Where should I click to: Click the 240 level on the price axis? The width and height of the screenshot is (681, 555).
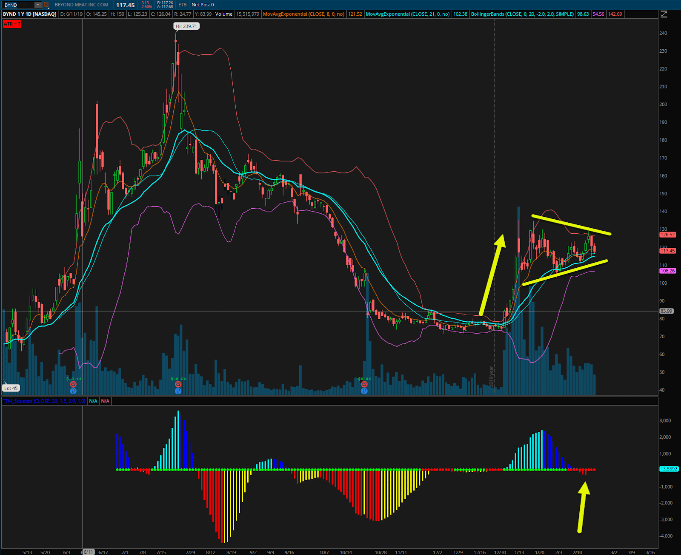click(x=663, y=33)
